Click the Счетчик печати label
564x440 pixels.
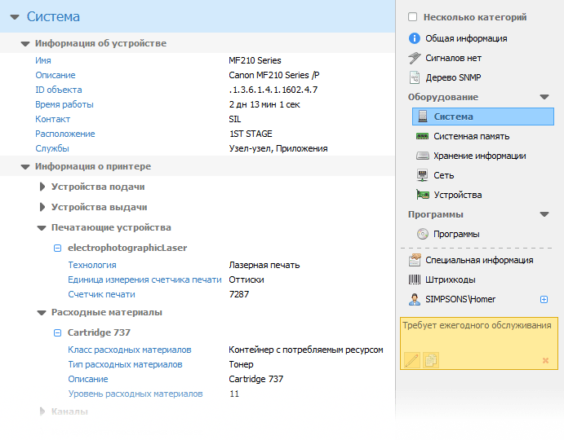(102, 294)
